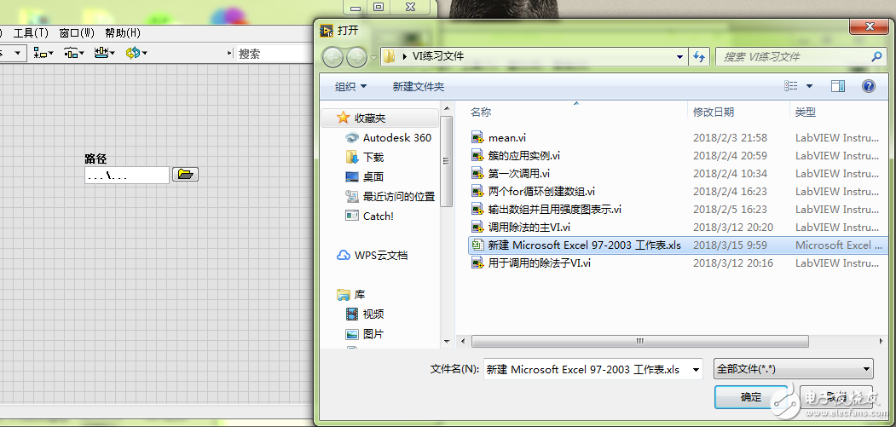This screenshot has width=896, height=427.
Task: Click the 确定 button
Action: (751, 396)
